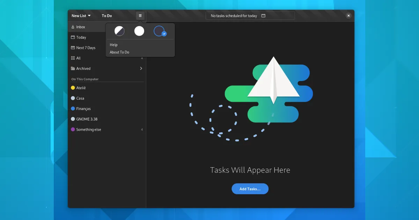Click calendar icon beside scheduled tasks text

point(264,16)
